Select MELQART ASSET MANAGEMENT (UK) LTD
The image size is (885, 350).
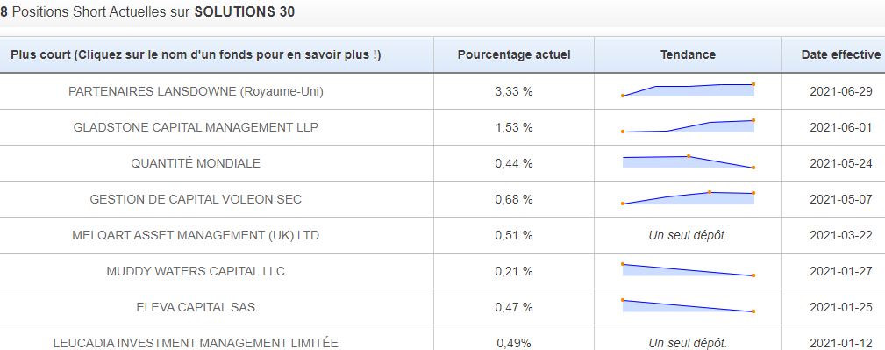(x=196, y=235)
